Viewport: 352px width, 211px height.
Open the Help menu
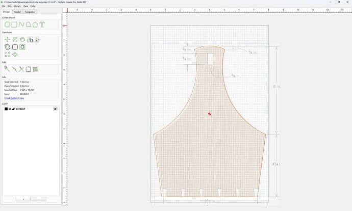coord(33,6)
